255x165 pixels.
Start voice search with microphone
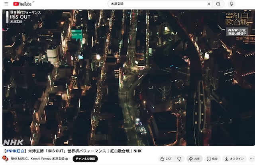[x=231, y=4]
